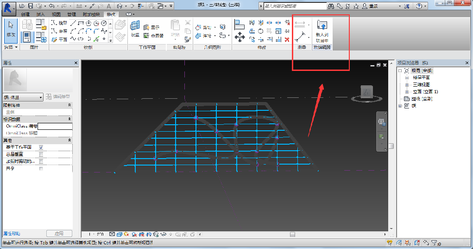Select the Move tool in Modify panel
Viewport: 473px width, 249px height.
[240, 37]
